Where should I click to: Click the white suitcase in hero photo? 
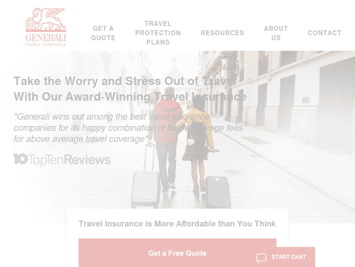(x=146, y=189)
